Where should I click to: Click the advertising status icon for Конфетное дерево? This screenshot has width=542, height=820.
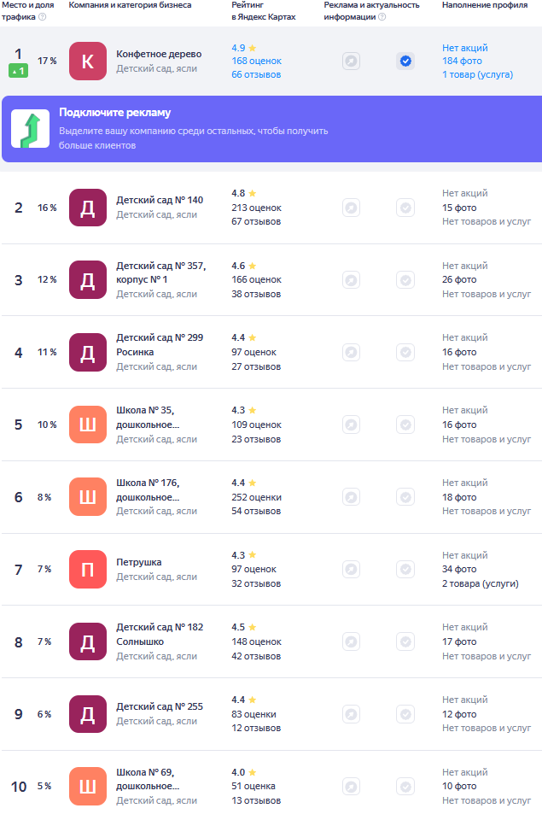coord(351,61)
